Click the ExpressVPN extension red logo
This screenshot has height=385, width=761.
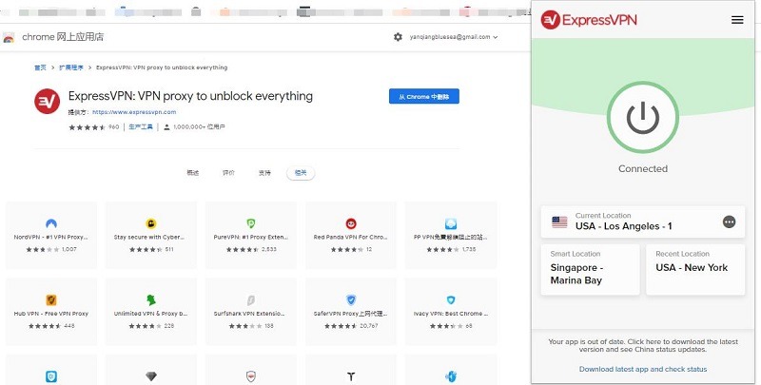[47, 102]
